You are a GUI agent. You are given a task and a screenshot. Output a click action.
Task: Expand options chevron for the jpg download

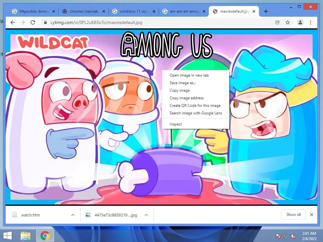pyautogui.click(x=146, y=215)
